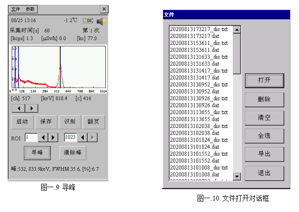Decrease ROI end value 1023 with left arrow
Viewport: 299px width, 212px height.
[83, 138]
